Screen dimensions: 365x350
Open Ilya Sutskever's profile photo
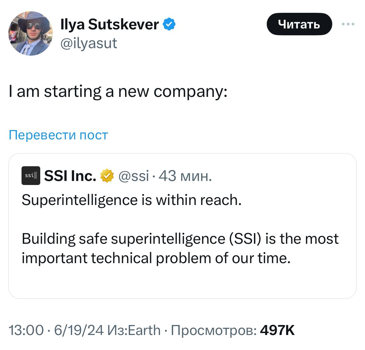click(31, 33)
